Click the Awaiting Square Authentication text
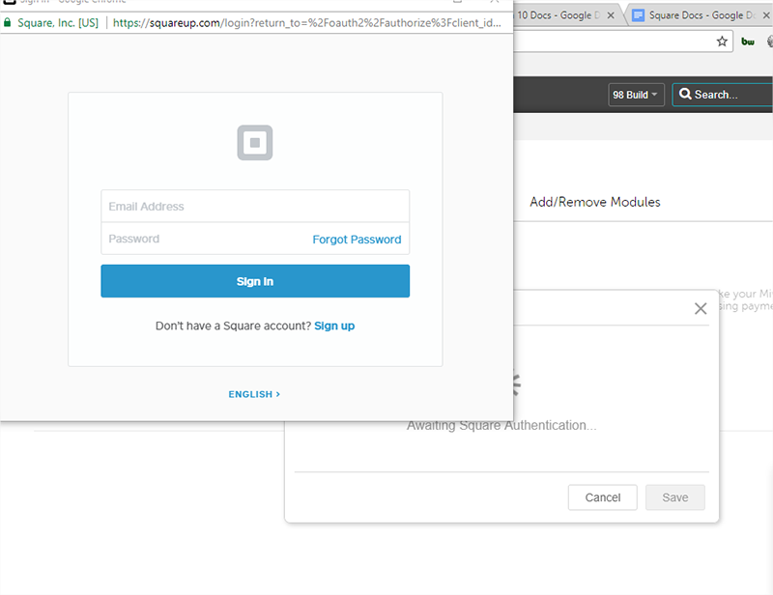This screenshot has height=595, width=773. (501, 425)
